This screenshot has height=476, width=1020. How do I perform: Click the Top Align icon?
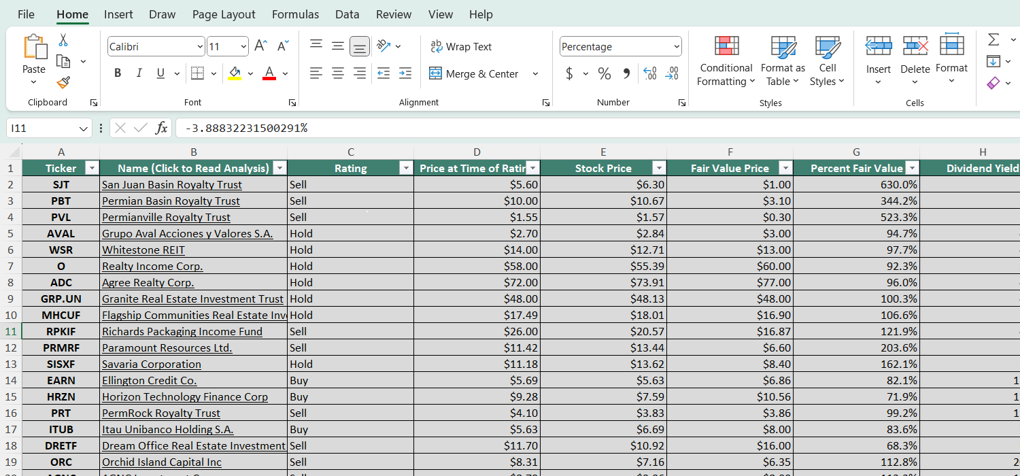[x=316, y=46]
